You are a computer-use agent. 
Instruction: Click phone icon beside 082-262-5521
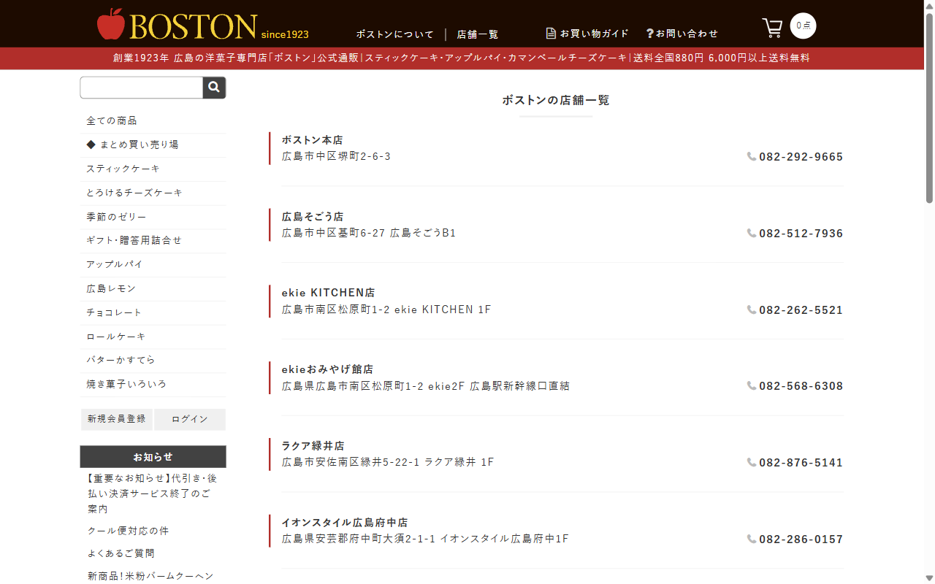pos(752,310)
